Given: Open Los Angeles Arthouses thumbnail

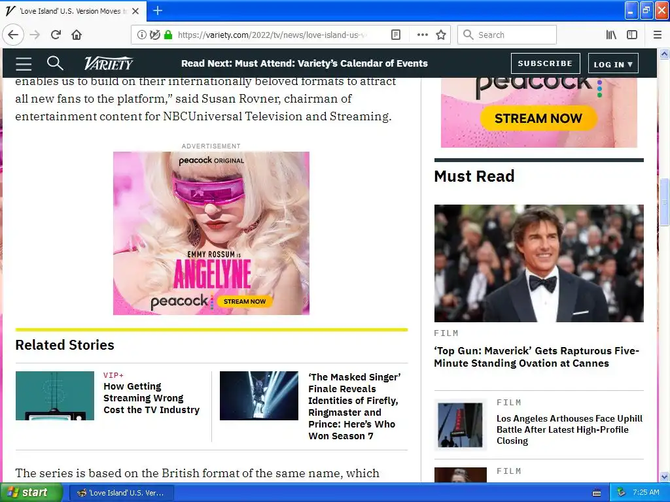Looking at the screenshot, I should (x=460, y=425).
